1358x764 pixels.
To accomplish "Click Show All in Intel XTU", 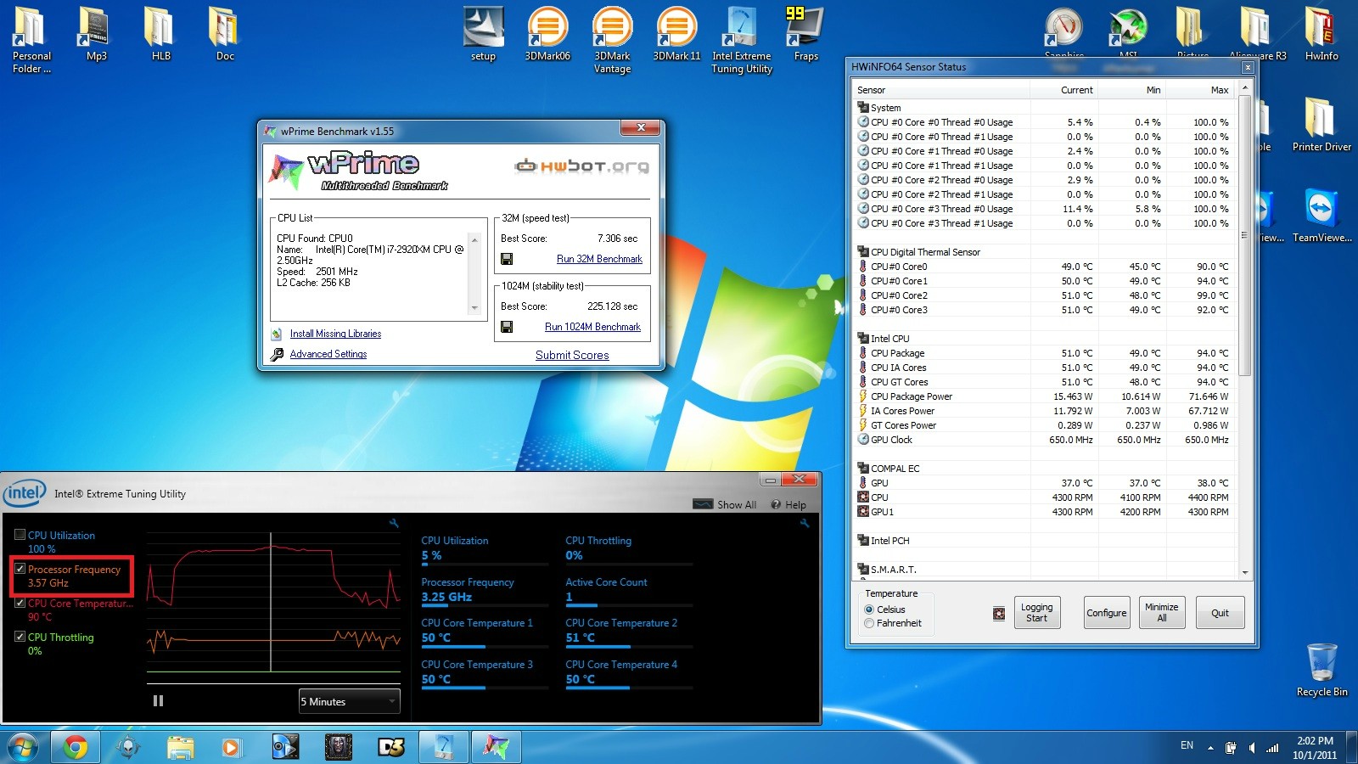I will (x=725, y=504).
